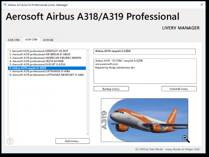Click the magnifier zoom icon on the preview
Screen dimensions: 209x157
point(186,139)
